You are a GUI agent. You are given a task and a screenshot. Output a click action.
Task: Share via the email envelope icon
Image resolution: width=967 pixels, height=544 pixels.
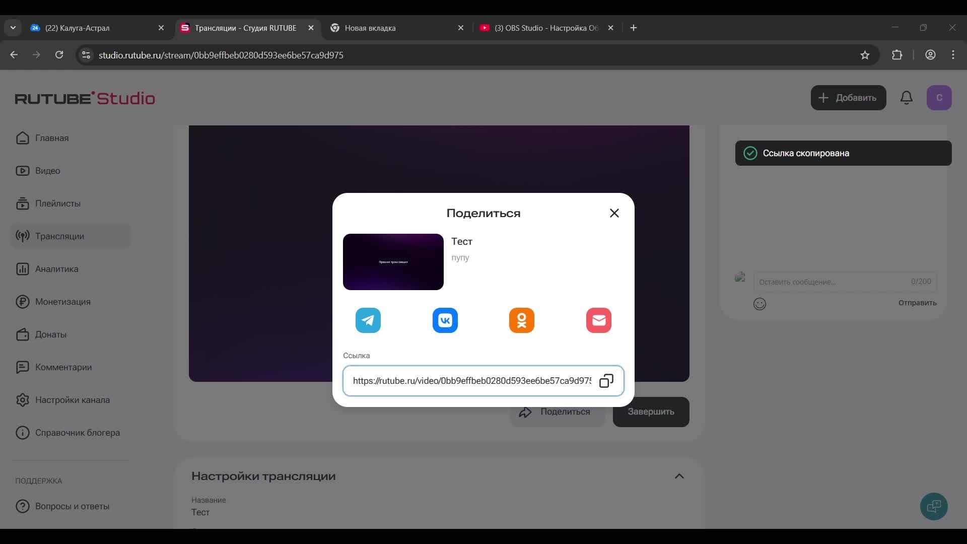click(x=599, y=320)
